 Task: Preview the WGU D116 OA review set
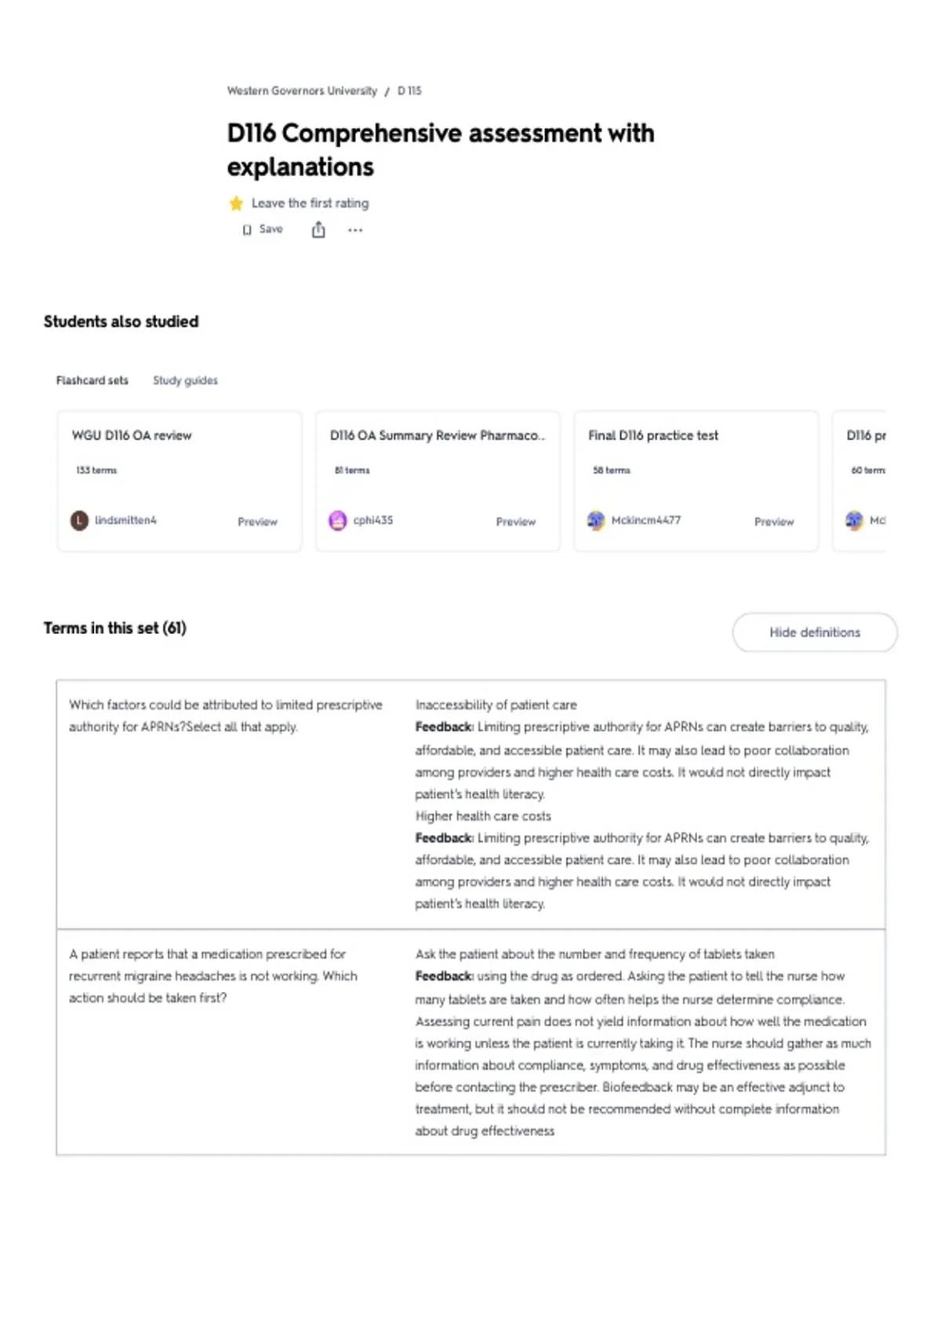pyautogui.click(x=257, y=522)
